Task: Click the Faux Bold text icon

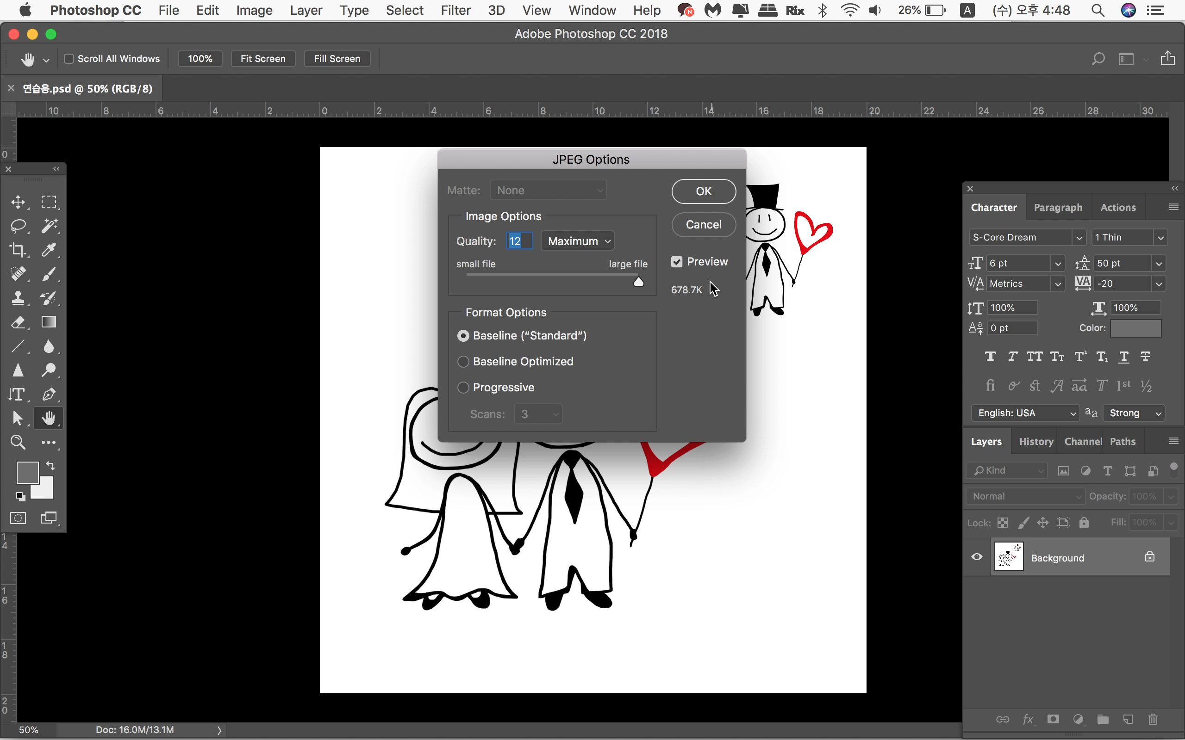Action: 990,357
